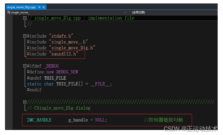Click the ZMC_HANDLE type name
This screenshot has height=135, width=223.
(x=39, y=120)
